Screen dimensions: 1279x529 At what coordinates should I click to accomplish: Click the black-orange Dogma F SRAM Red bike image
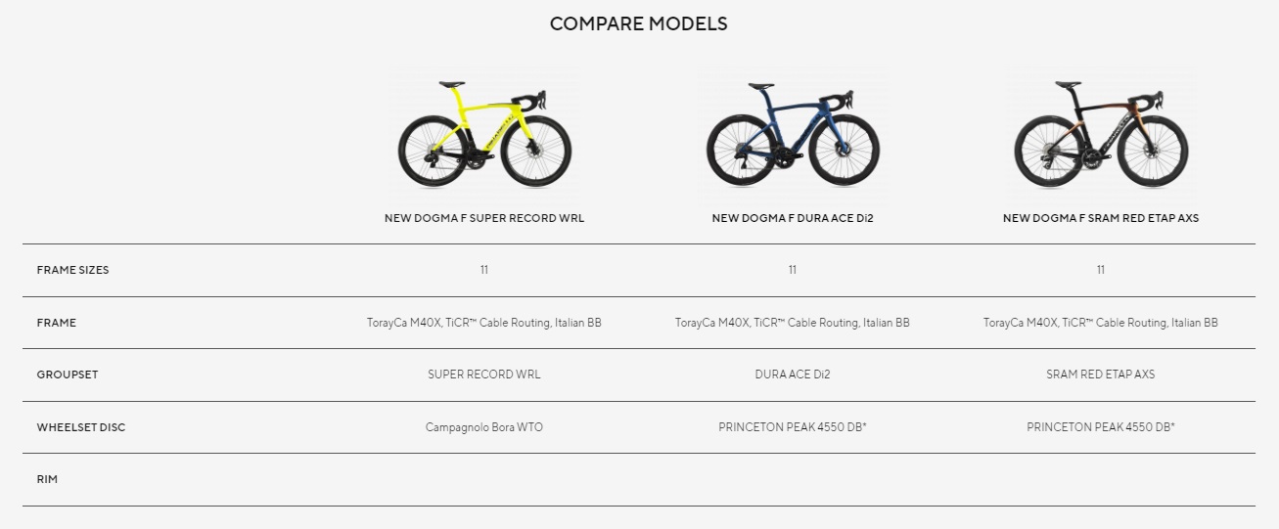pyautogui.click(x=1101, y=131)
